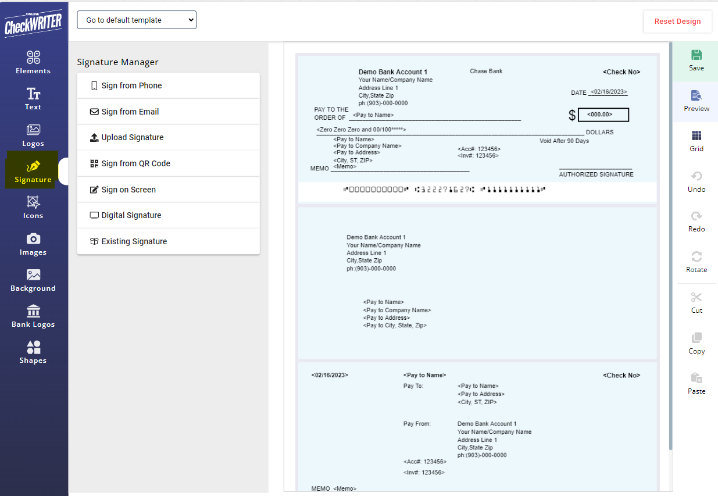Select the PAY TO THE ORDER OF label

click(x=331, y=113)
